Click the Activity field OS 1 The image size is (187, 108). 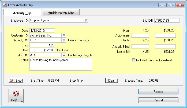46,40
